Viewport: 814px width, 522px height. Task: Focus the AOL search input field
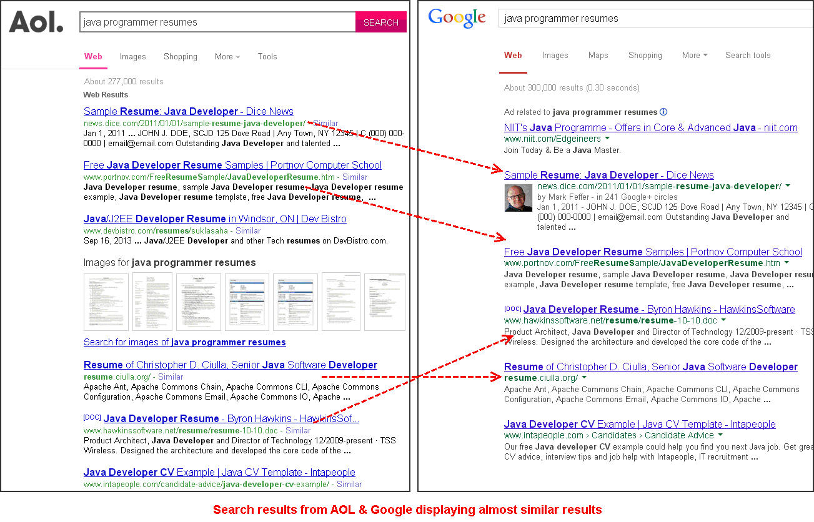217,22
